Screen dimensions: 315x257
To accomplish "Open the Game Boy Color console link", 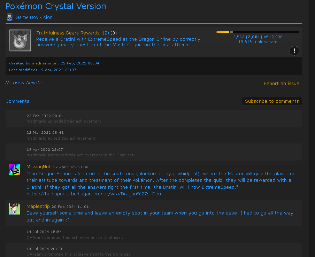I will (x=33, y=17).
